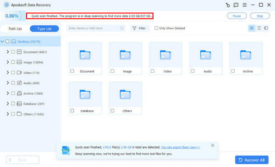275x167 pixels.
Task: Click the Apeaksoft logo icon in title bar
Action: pyautogui.click(x=6, y=5)
